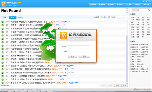Click list scrollbar down arrow
Screen dimensions: 152x92
coord(127,83)
